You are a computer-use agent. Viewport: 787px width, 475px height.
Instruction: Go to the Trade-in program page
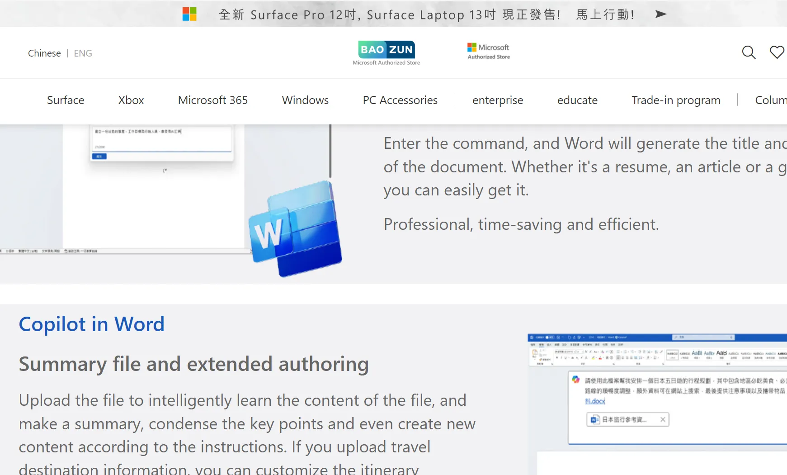click(x=676, y=100)
